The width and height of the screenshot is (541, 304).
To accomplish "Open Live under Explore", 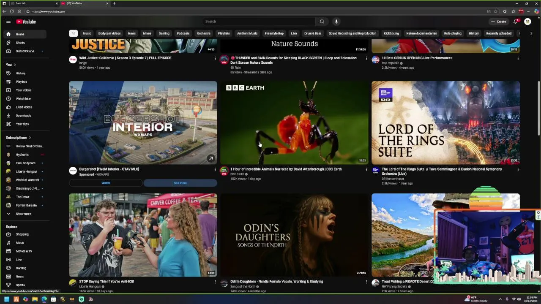I will coord(25,260).
